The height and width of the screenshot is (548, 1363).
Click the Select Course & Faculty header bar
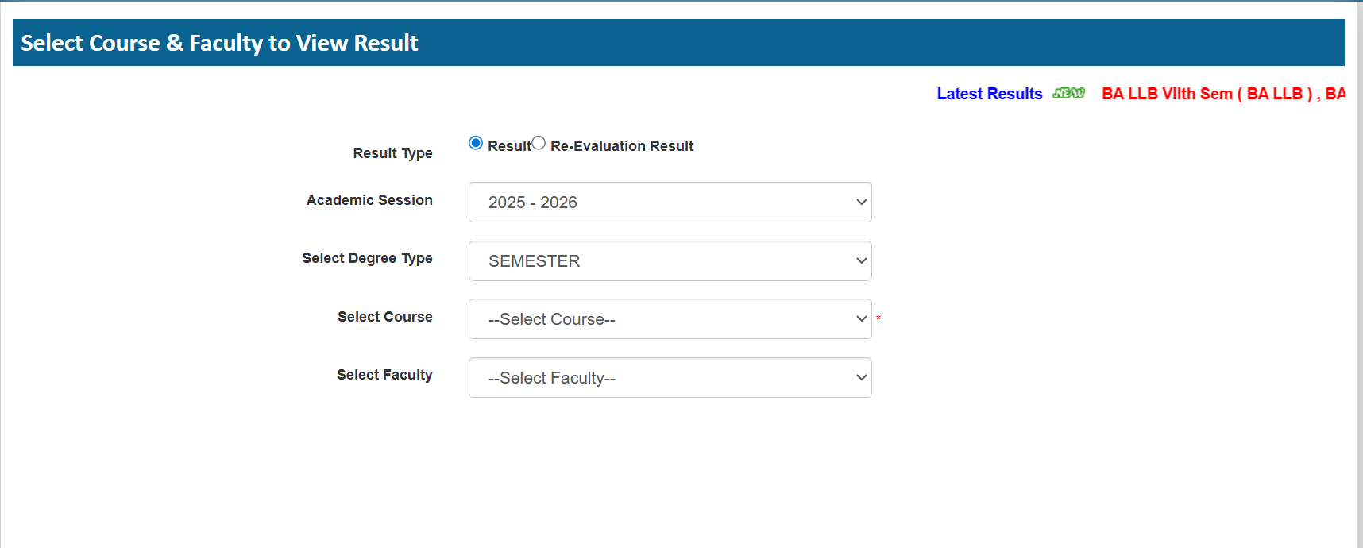click(x=218, y=43)
